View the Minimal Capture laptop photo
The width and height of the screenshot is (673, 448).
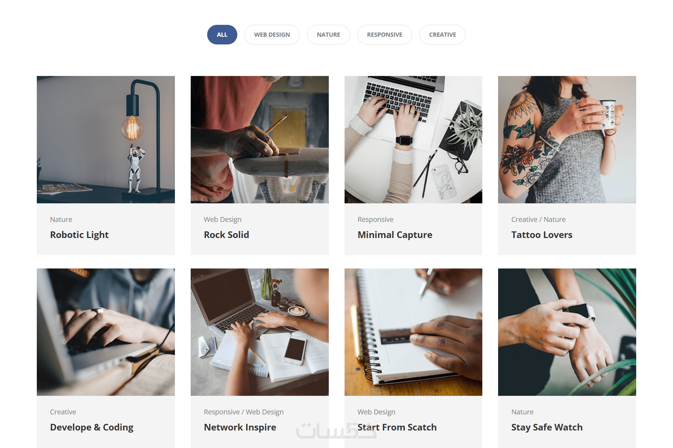click(413, 140)
